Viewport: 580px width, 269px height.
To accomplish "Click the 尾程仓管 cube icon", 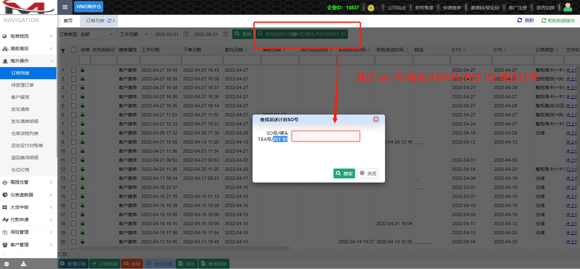I will (5, 182).
